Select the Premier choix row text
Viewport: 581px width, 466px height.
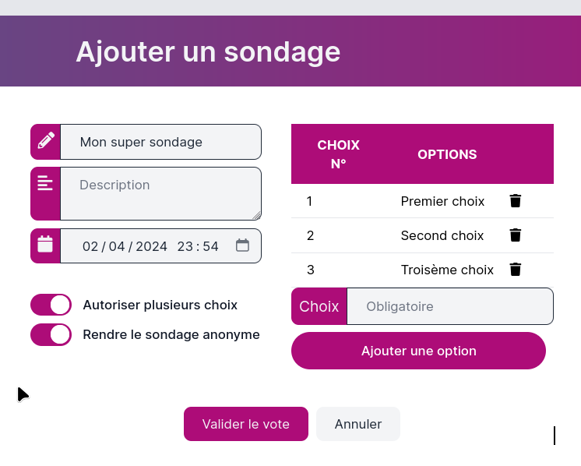442,201
